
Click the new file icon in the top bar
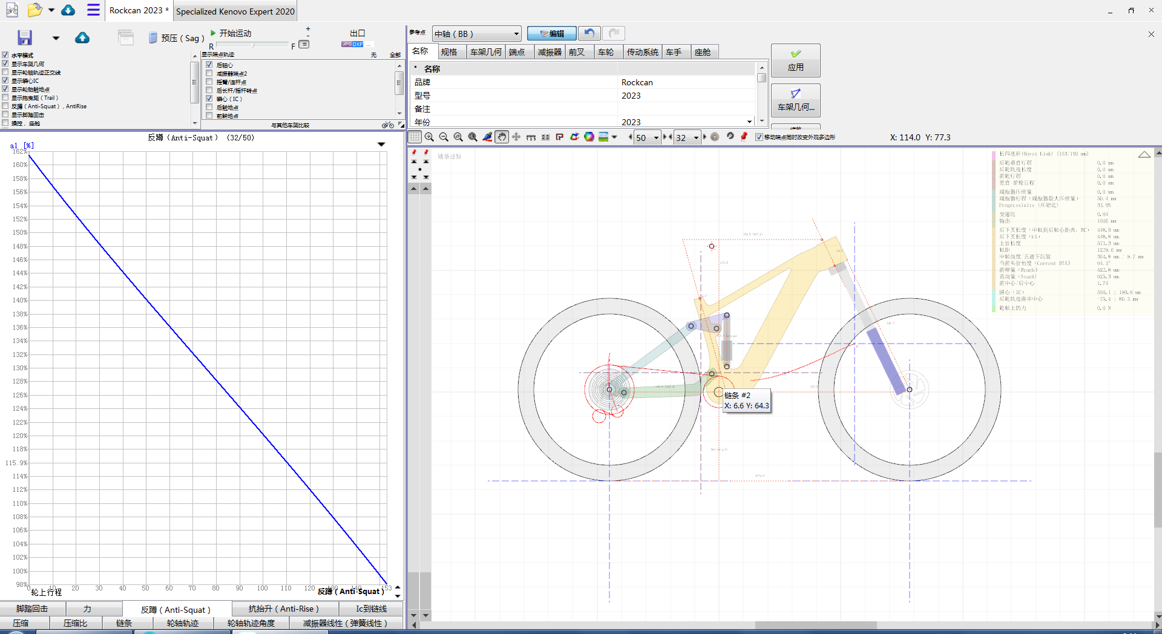pyautogui.click(x=12, y=10)
